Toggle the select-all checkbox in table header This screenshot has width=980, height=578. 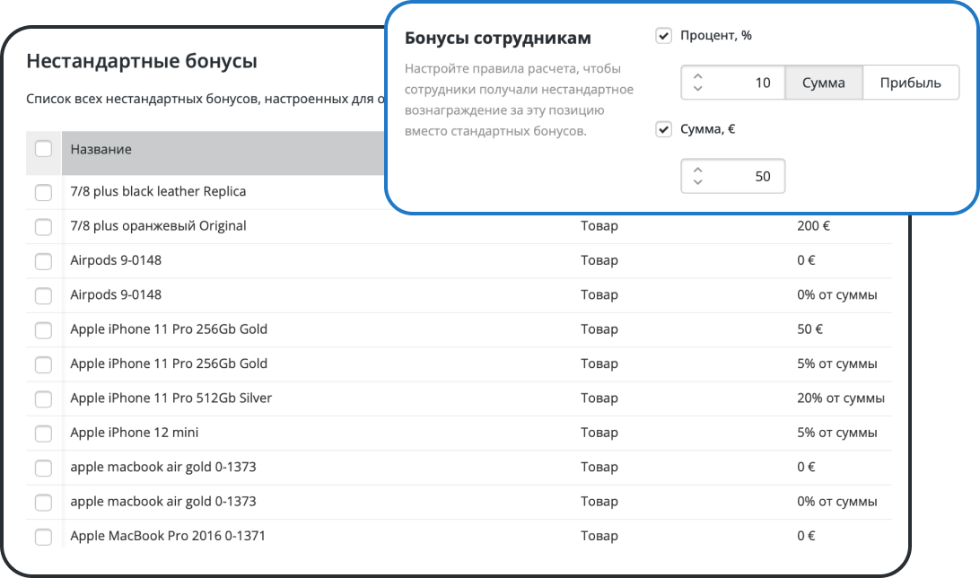click(x=43, y=149)
